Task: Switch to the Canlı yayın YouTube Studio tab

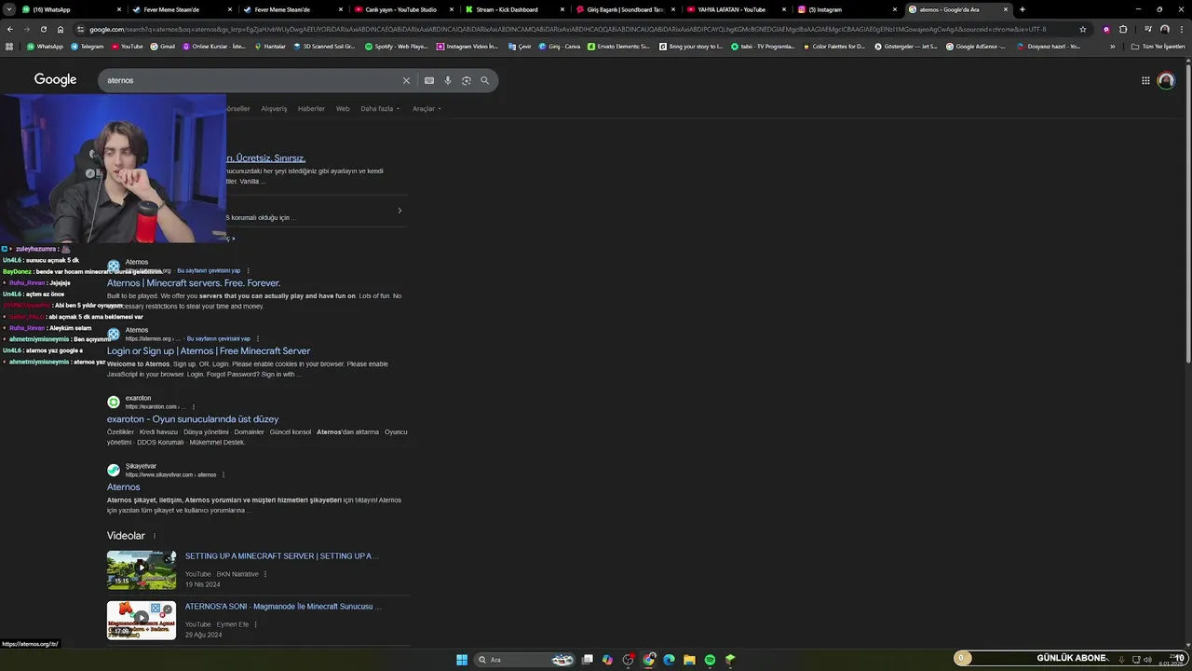Action: click(x=403, y=9)
